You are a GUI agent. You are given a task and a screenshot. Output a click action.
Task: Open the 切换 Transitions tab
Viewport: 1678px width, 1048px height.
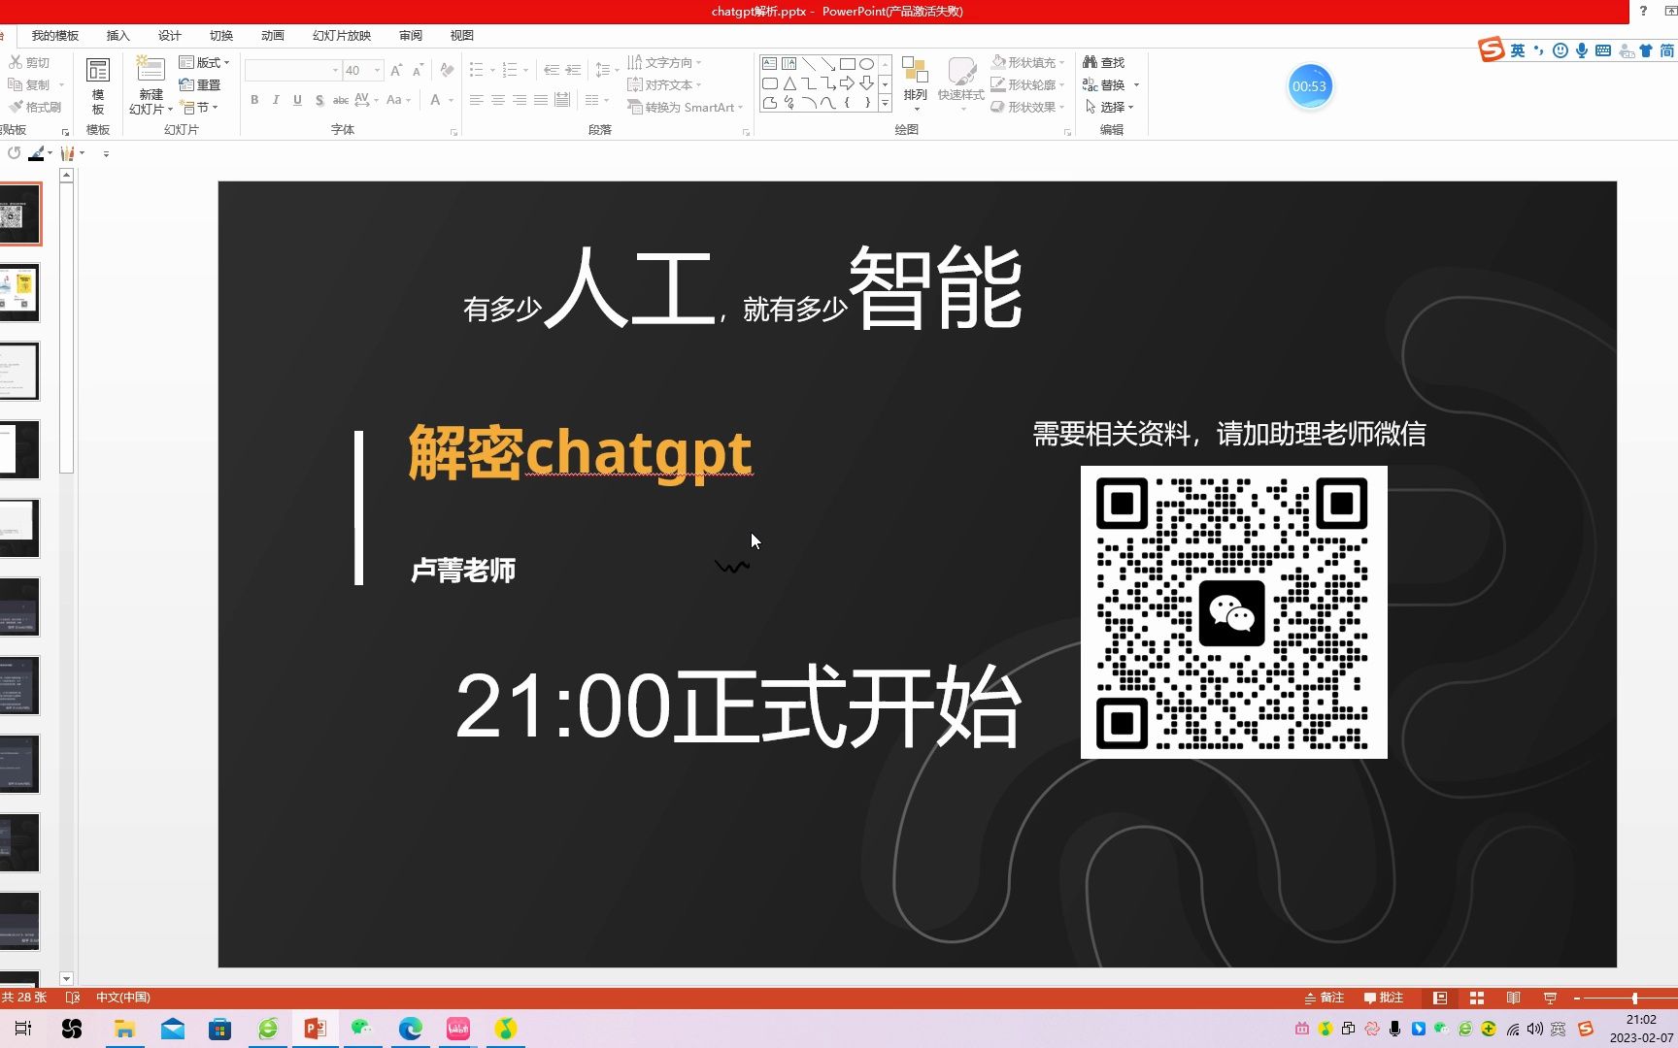221,35
